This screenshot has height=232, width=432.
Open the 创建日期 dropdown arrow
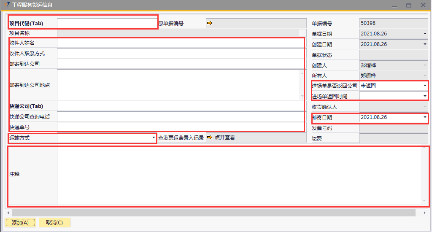pyautogui.click(x=424, y=44)
